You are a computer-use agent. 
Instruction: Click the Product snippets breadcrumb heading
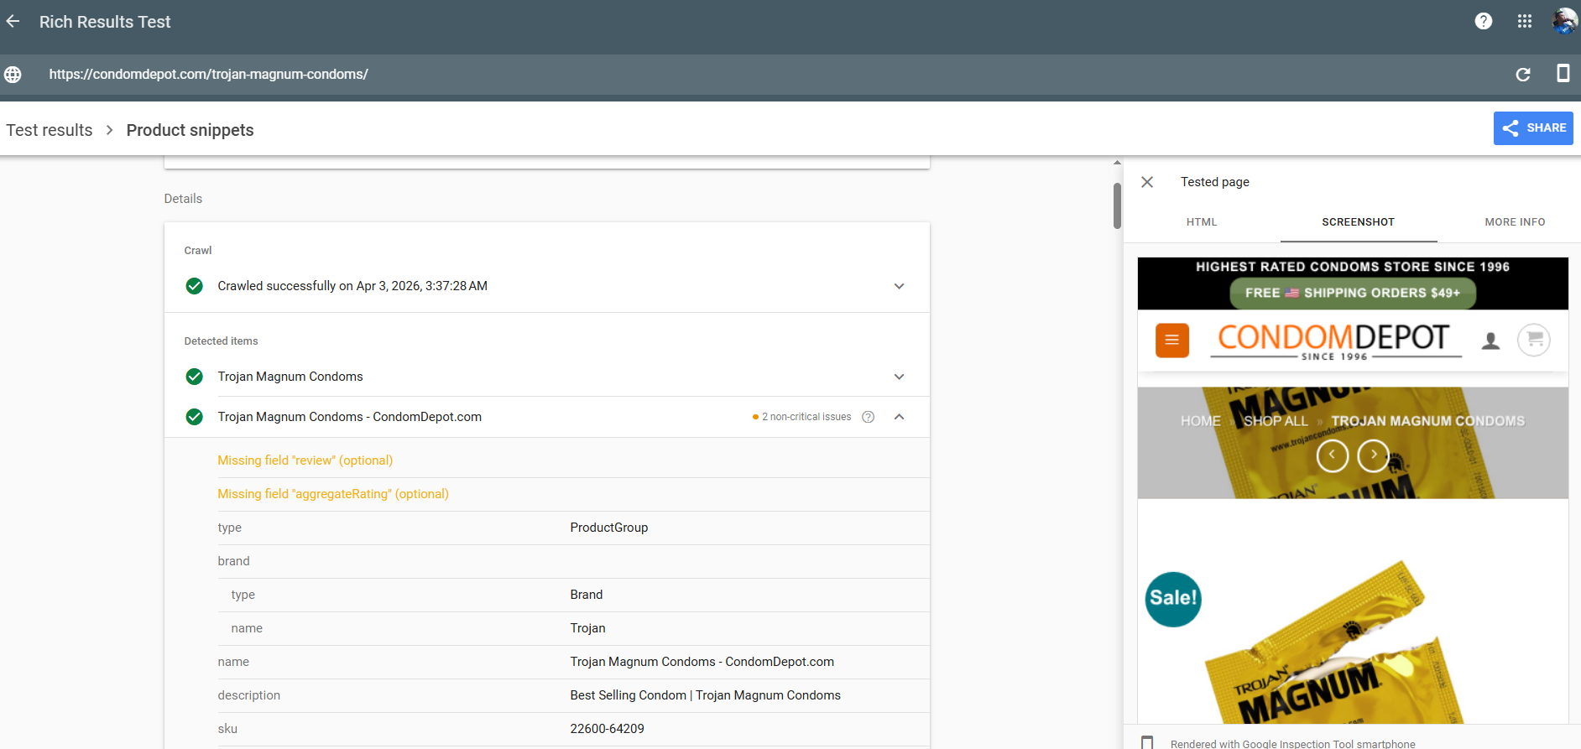(190, 130)
